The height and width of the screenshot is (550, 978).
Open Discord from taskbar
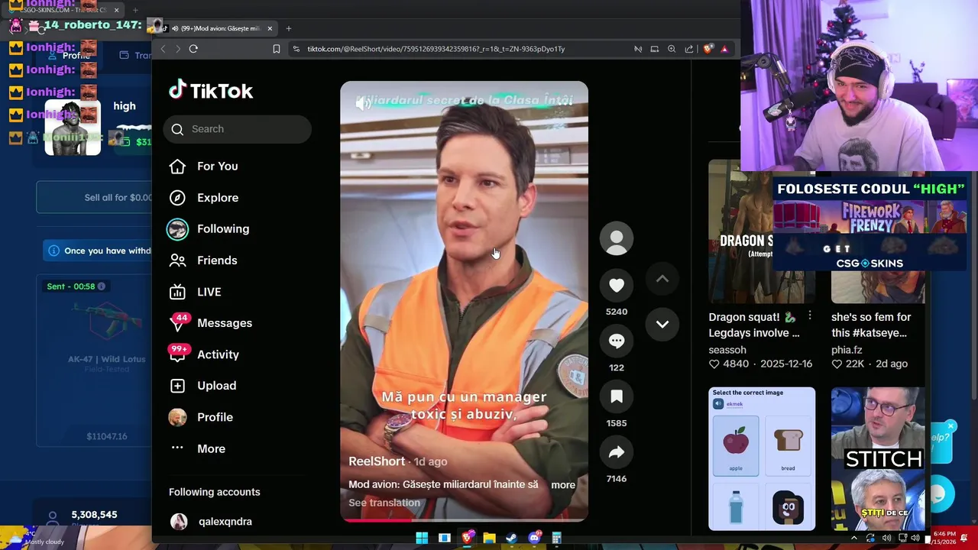tap(534, 538)
